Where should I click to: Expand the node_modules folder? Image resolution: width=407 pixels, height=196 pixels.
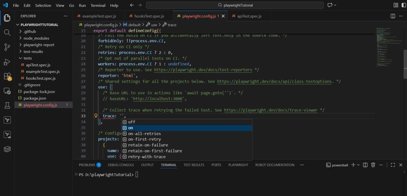(x=36, y=38)
